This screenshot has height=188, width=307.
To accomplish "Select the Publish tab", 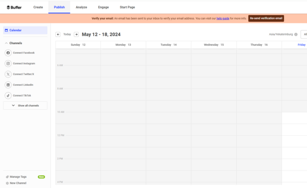I will pyautogui.click(x=59, y=7).
